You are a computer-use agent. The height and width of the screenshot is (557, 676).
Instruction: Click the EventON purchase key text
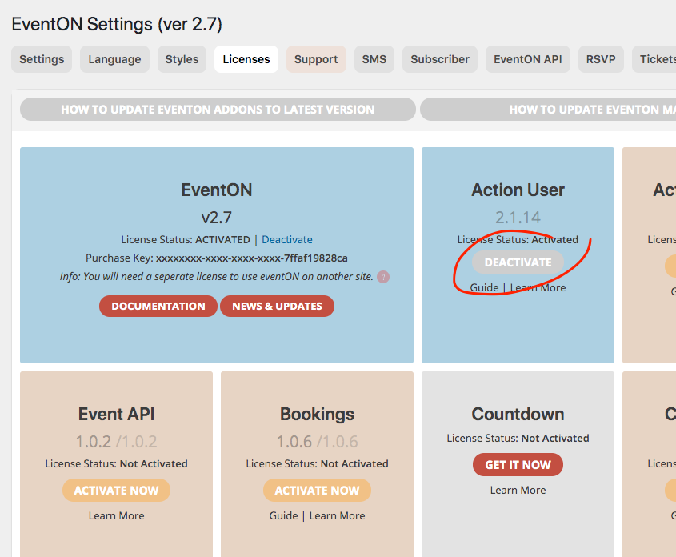252,258
